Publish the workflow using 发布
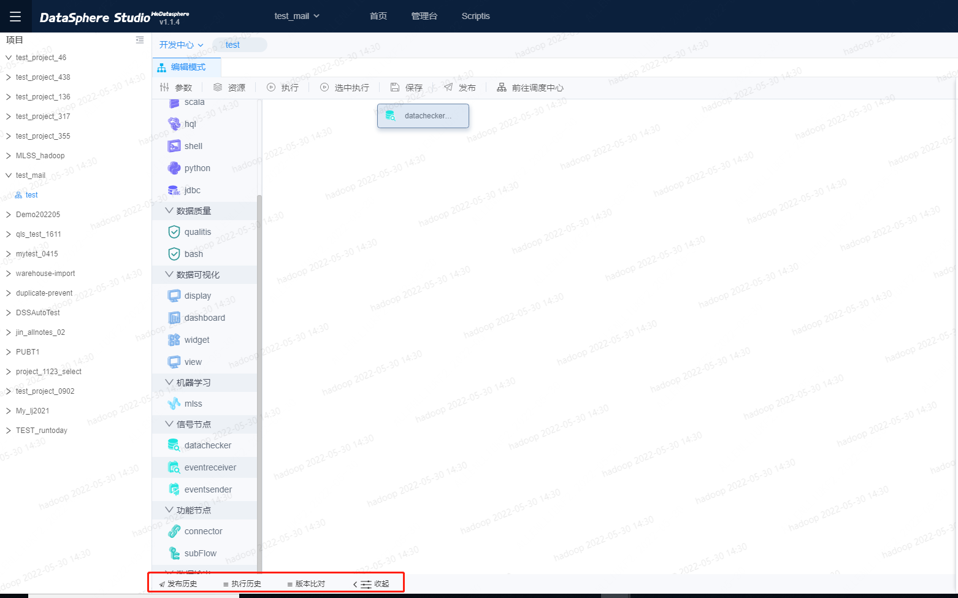Screen dimensions: 958x598 [x=461, y=87]
